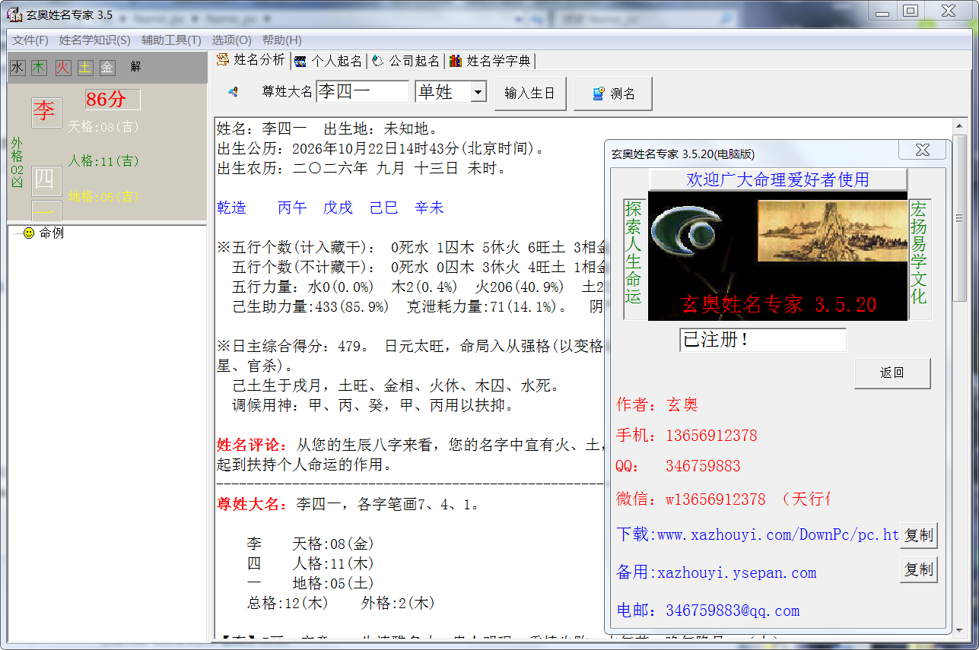
Task: Click the 公司起名 tab icon
Action: [x=378, y=61]
